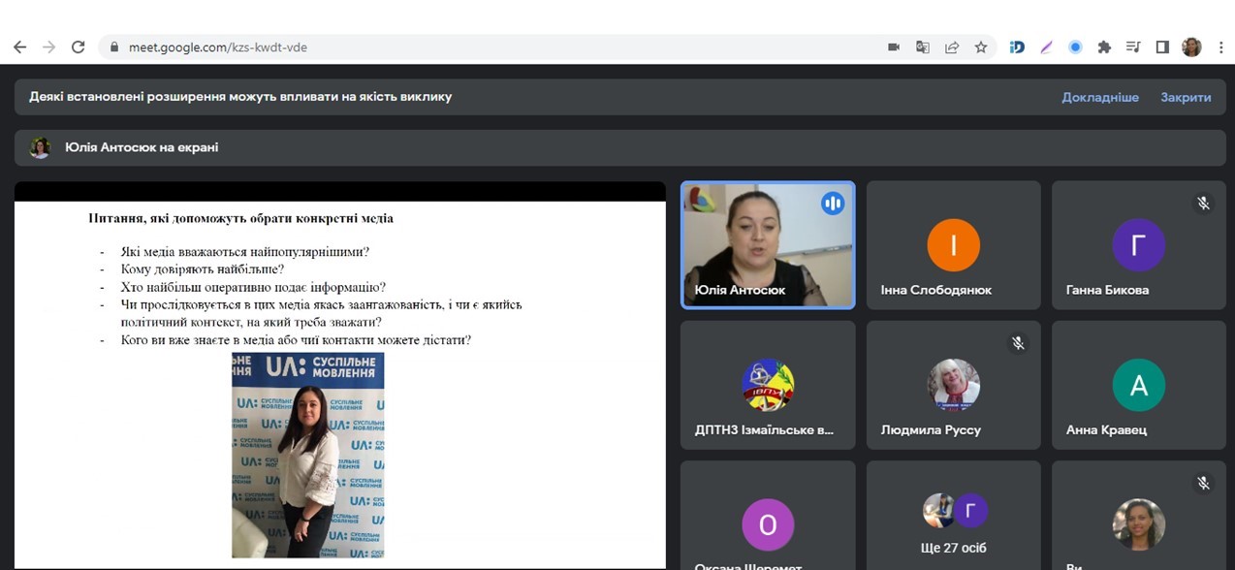Select Інна Слободянюк participant tile
This screenshot has height=570, width=1235.
953,245
